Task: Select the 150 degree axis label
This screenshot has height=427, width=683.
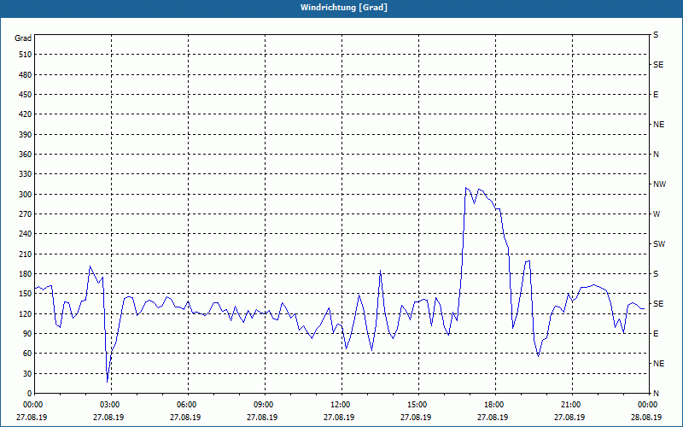Action: tap(26, 293)
